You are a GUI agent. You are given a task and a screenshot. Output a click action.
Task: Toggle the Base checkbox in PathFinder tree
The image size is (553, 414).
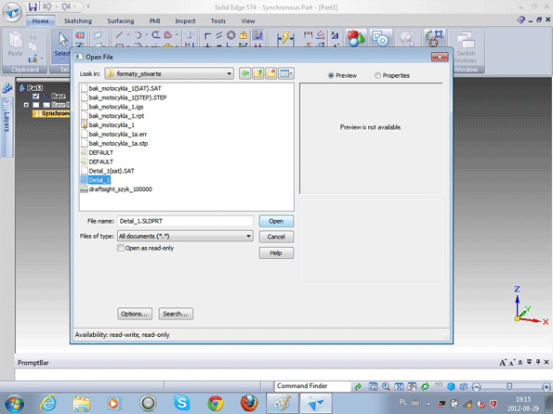click(36, 96)
